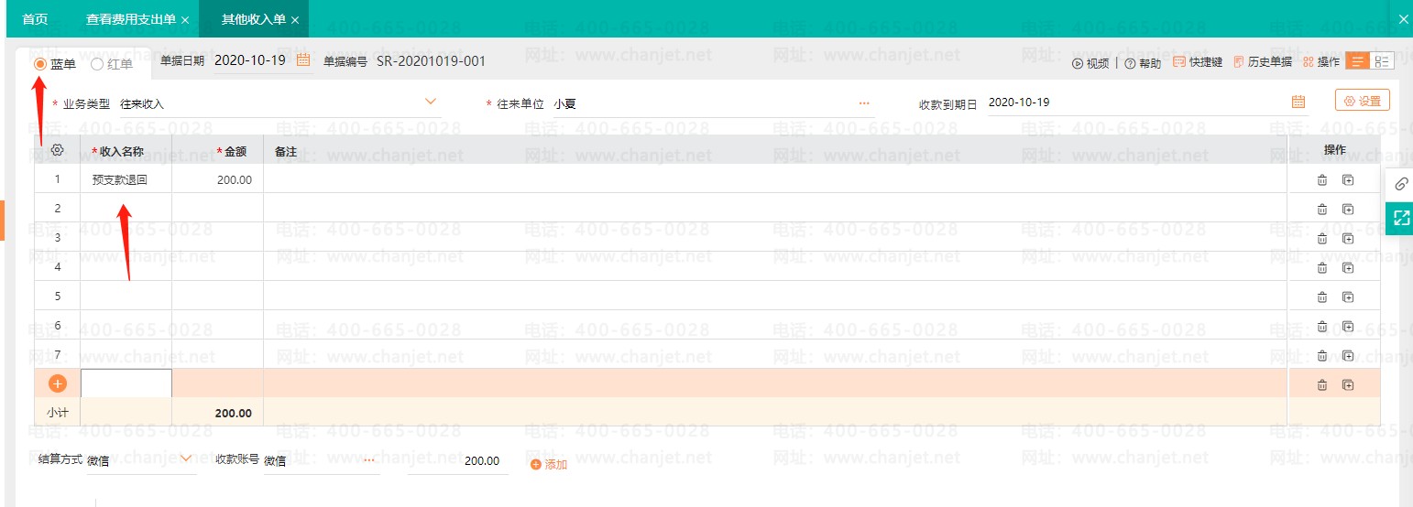The image size is (1413, 507).
Task: Open the 视频 tutorial link
Action: (x=1090, y=63)
